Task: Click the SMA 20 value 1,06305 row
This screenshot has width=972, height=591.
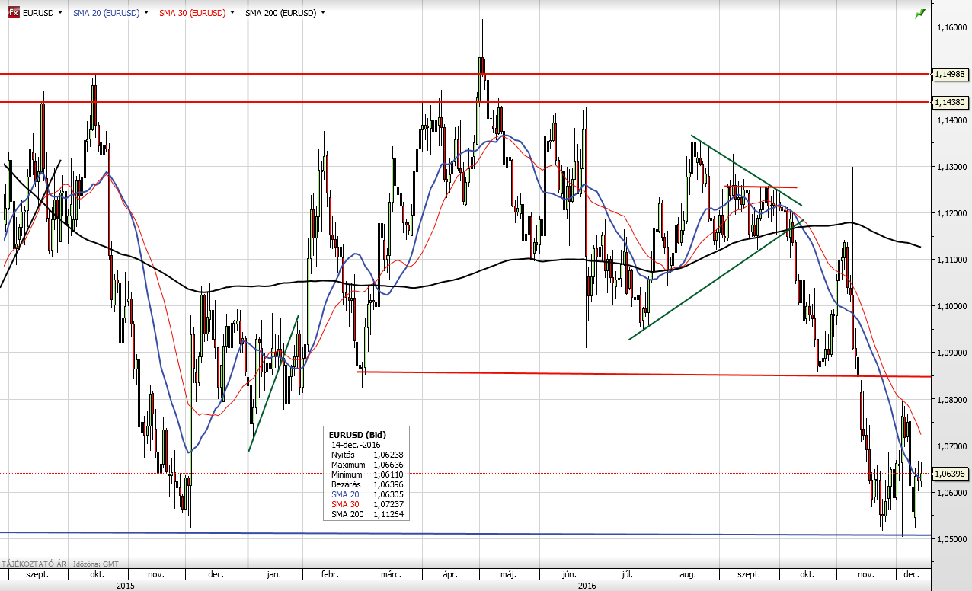Action: tap(367, 494)
